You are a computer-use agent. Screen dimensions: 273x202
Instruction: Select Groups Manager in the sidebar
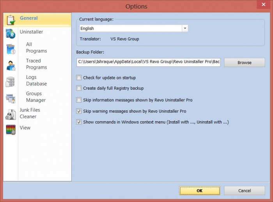pyautogui.click(x=36, y=97)
